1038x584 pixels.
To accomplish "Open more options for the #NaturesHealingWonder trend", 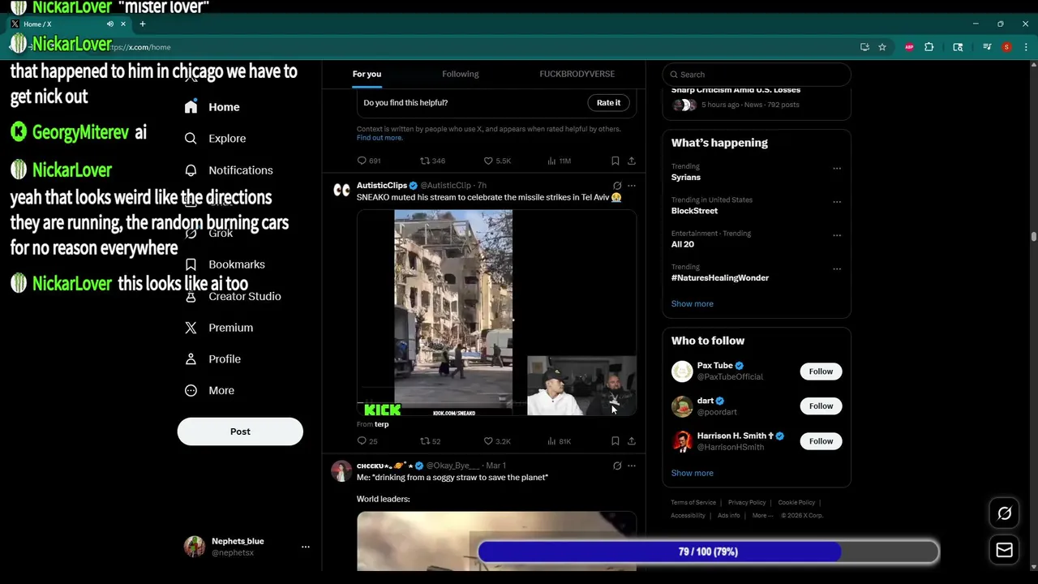I will pos(837,268).
